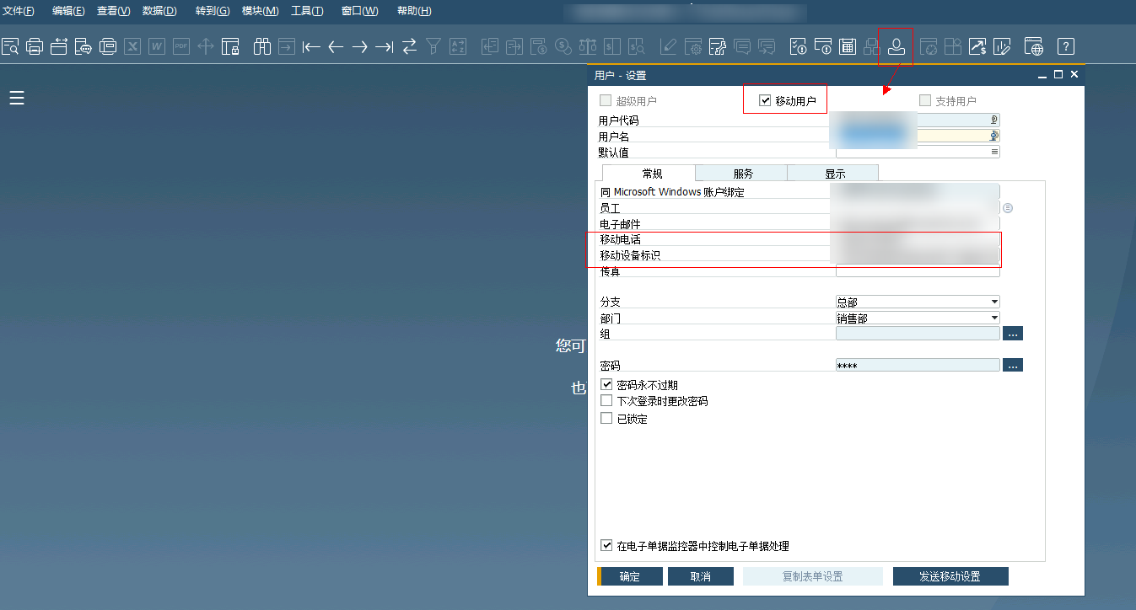Click the round icon beside 员工 field
This screenshot has width=1136, height=610.
(x=1008, y=207)
